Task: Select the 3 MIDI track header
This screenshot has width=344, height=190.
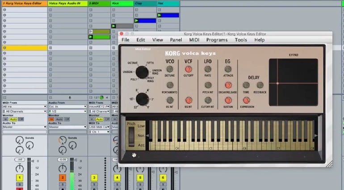Action: coord(99,3)
